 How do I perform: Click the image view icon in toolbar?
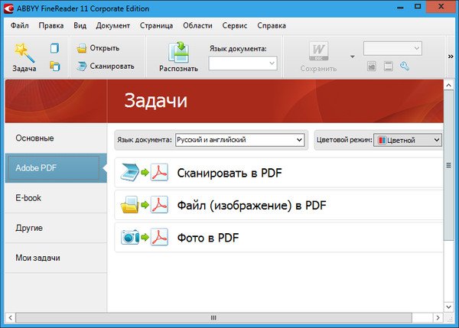pos(372,67)
